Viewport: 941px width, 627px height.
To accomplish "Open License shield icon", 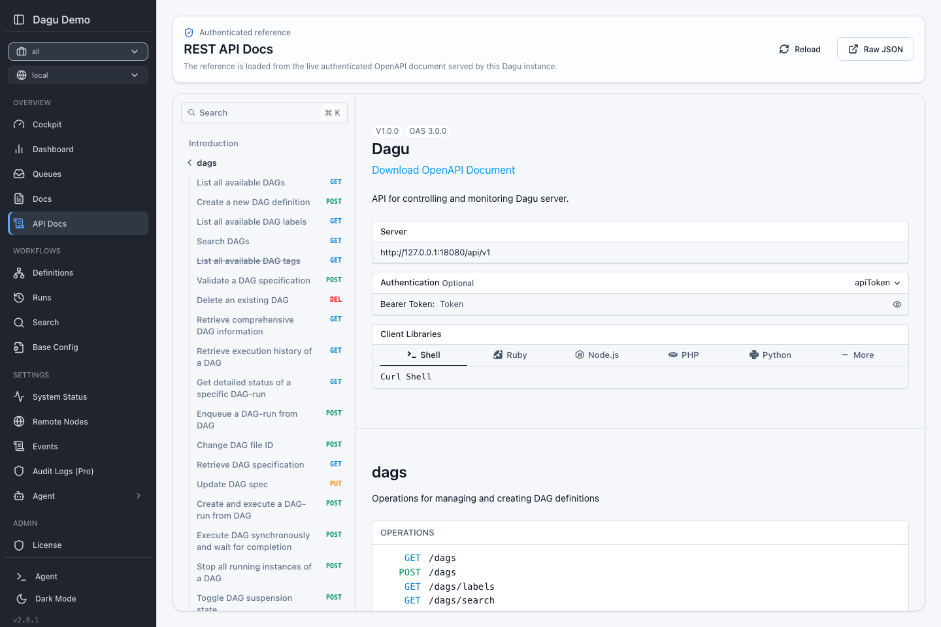I will coord(19,545).
